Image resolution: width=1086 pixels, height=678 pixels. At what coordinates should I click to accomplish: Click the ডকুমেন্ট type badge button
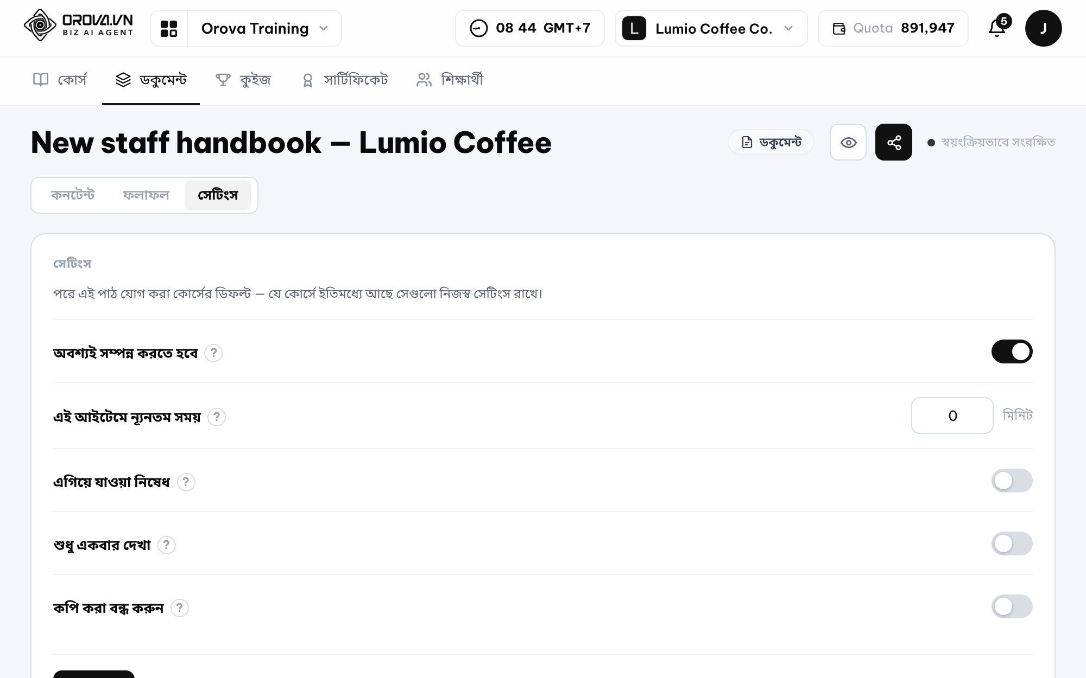click(771, 142)
